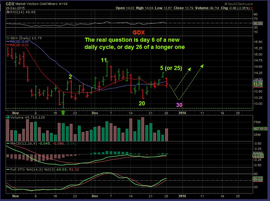Click the 60.03 stochastic tag on right axis
This screenshot has height=201, width=270.
pyautogui.click(x=258, y=178)
